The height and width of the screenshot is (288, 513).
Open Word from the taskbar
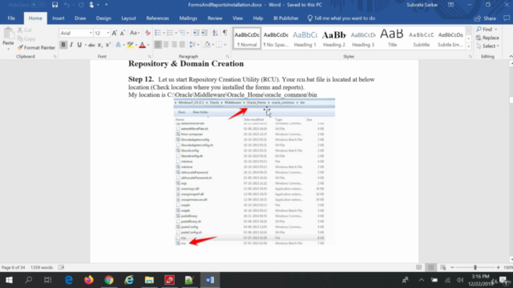[210, 280]
